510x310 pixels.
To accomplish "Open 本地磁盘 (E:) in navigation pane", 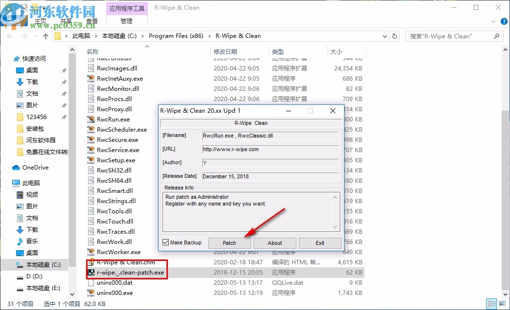I will tap(43, 288).
